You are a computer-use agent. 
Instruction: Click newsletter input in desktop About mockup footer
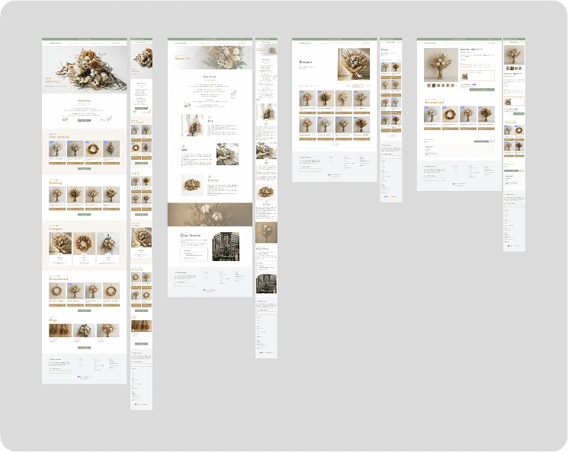coord(185,285)
